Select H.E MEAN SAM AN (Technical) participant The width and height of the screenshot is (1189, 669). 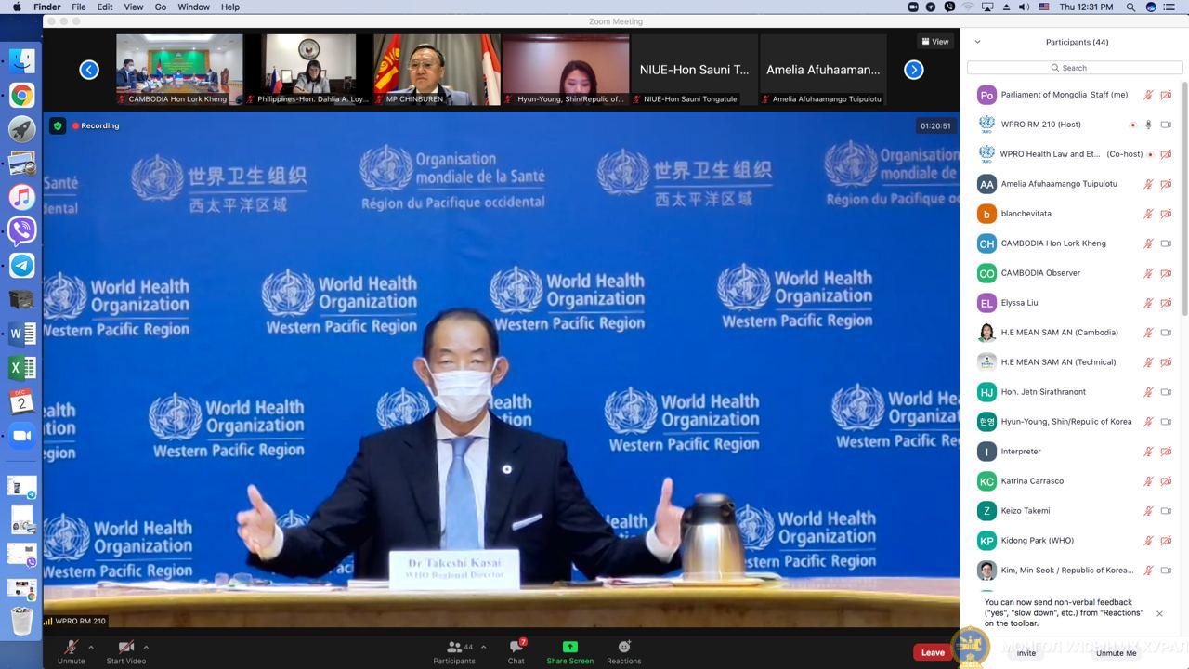coord(1075,362)
